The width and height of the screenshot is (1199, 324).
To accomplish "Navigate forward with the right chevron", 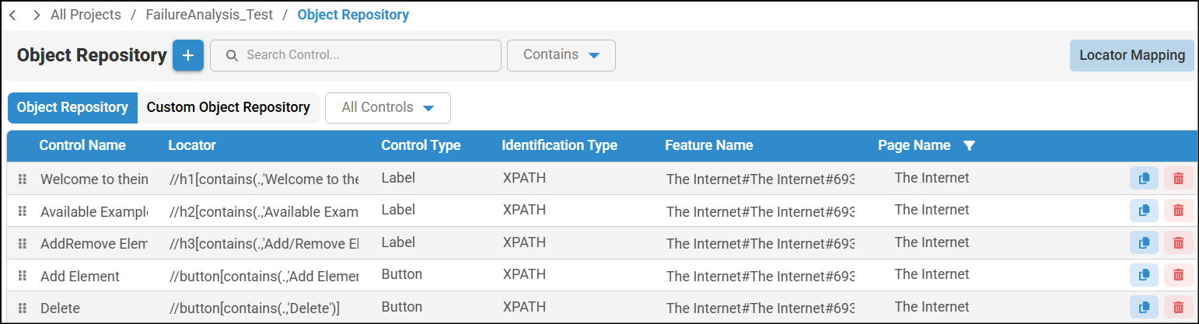I will (x=36, y=15).
